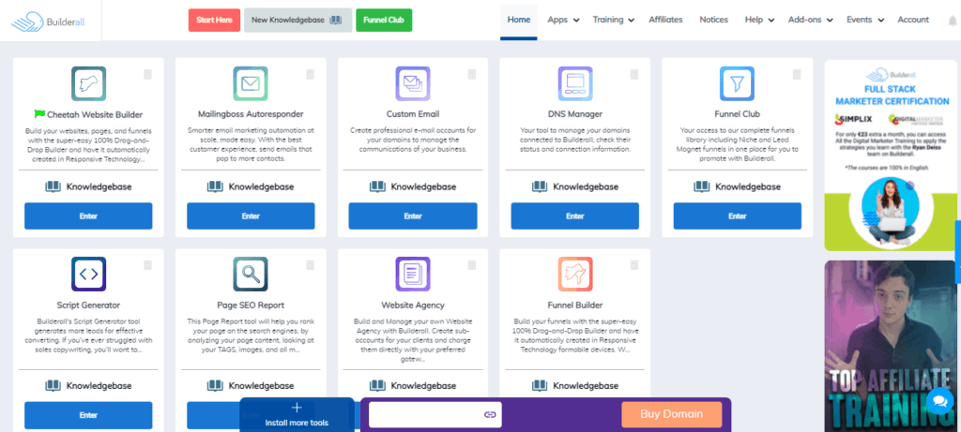Click the red Start Here button
Screen dimensions: 961x432
[x=215, y=21]
